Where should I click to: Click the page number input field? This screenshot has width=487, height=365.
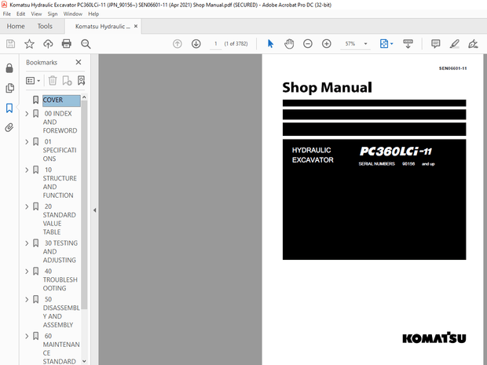[215, 44]
